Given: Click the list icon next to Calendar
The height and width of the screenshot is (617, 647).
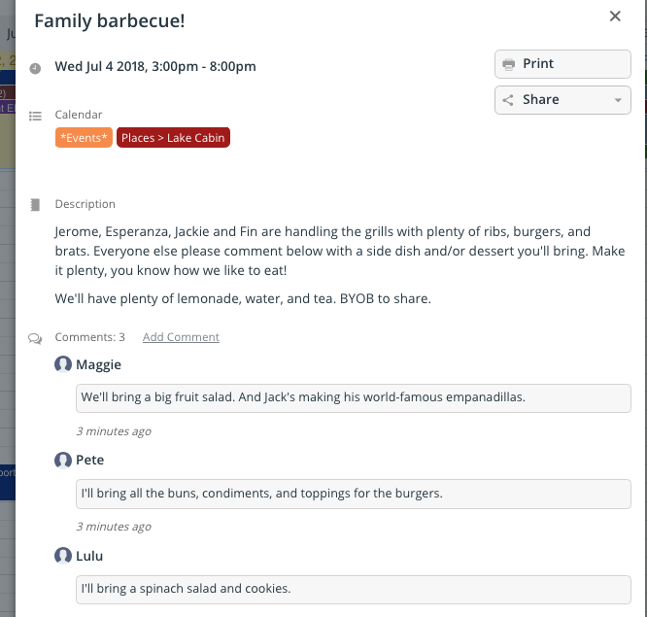Looking at the screenshot, I should pos(35,116).
